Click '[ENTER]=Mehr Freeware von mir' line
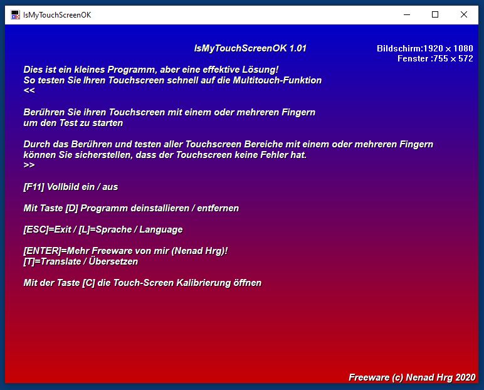 click(125, 251)
